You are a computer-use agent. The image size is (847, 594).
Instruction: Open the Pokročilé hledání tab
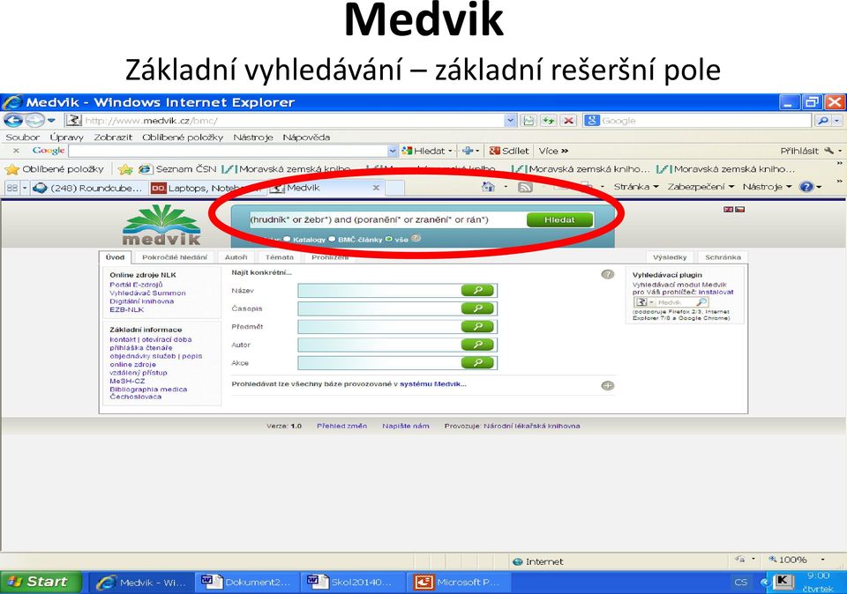[175, 257]
